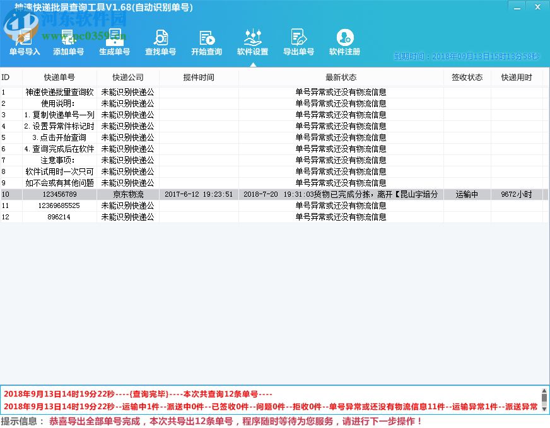This screenshot has width=550, height=428.
Task: Click the 运输中 status cell for 京东物流
Action: 467,194
